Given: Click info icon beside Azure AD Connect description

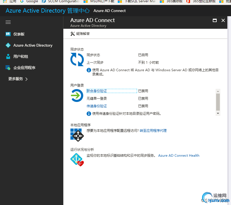Looking at the screenshot, I should [89, 70].
